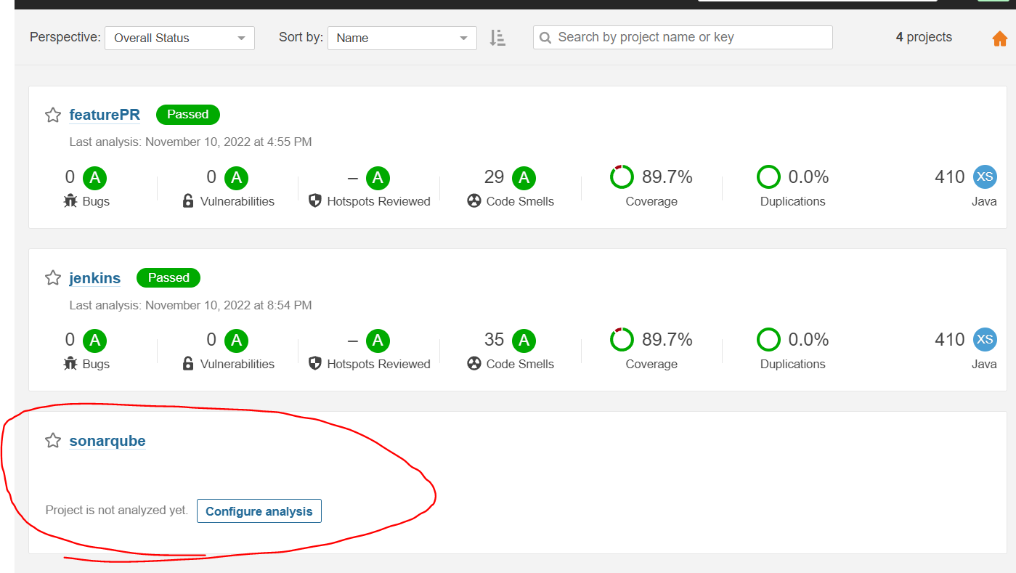Click featurePR last analysis date text
1016x573 pixels.
pos(191,142)
